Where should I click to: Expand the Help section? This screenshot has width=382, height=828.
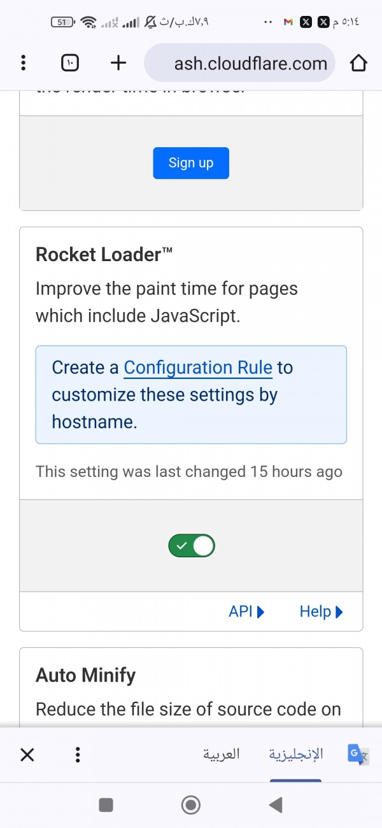tap(321, 612)
